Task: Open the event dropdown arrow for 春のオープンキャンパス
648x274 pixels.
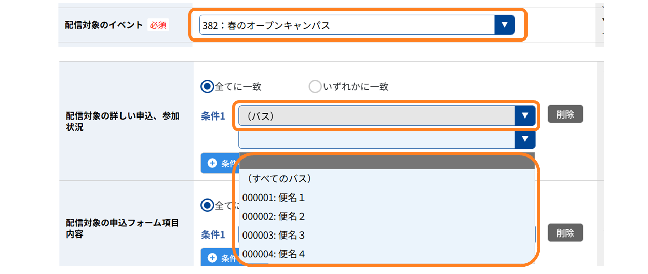Action: click(504, 25)
